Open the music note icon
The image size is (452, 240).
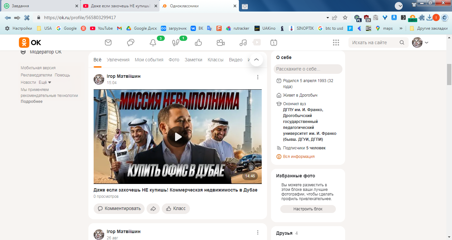click(243, 43)
